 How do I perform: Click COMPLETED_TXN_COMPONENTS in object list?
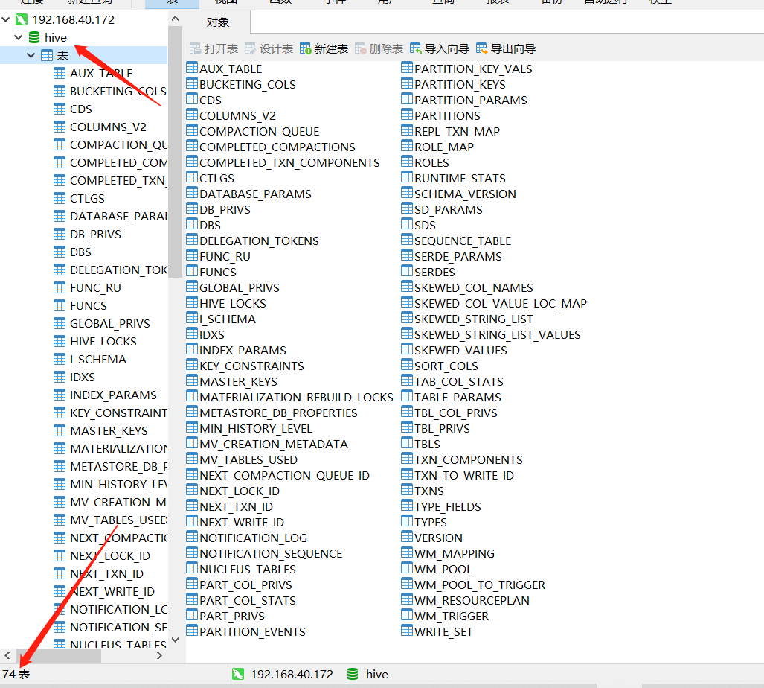tap(289, 163)
